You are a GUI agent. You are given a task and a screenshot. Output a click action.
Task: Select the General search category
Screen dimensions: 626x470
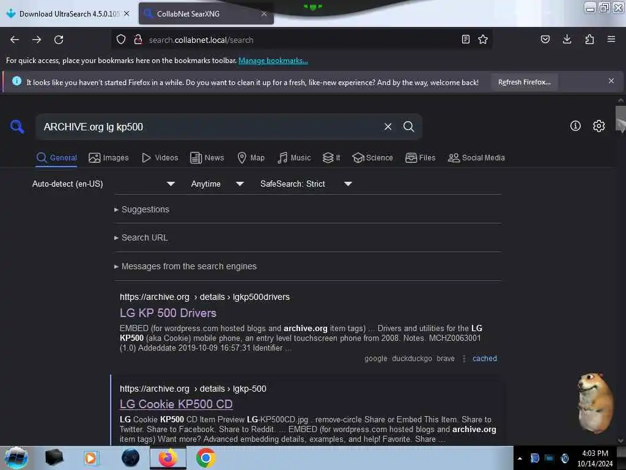[x=56, y=158]
